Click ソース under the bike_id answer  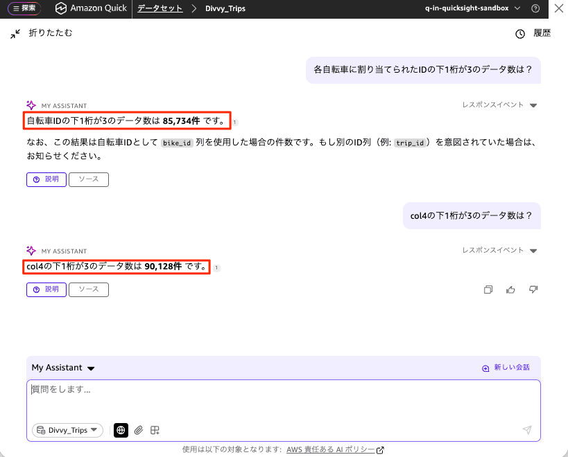click(89, 179)
